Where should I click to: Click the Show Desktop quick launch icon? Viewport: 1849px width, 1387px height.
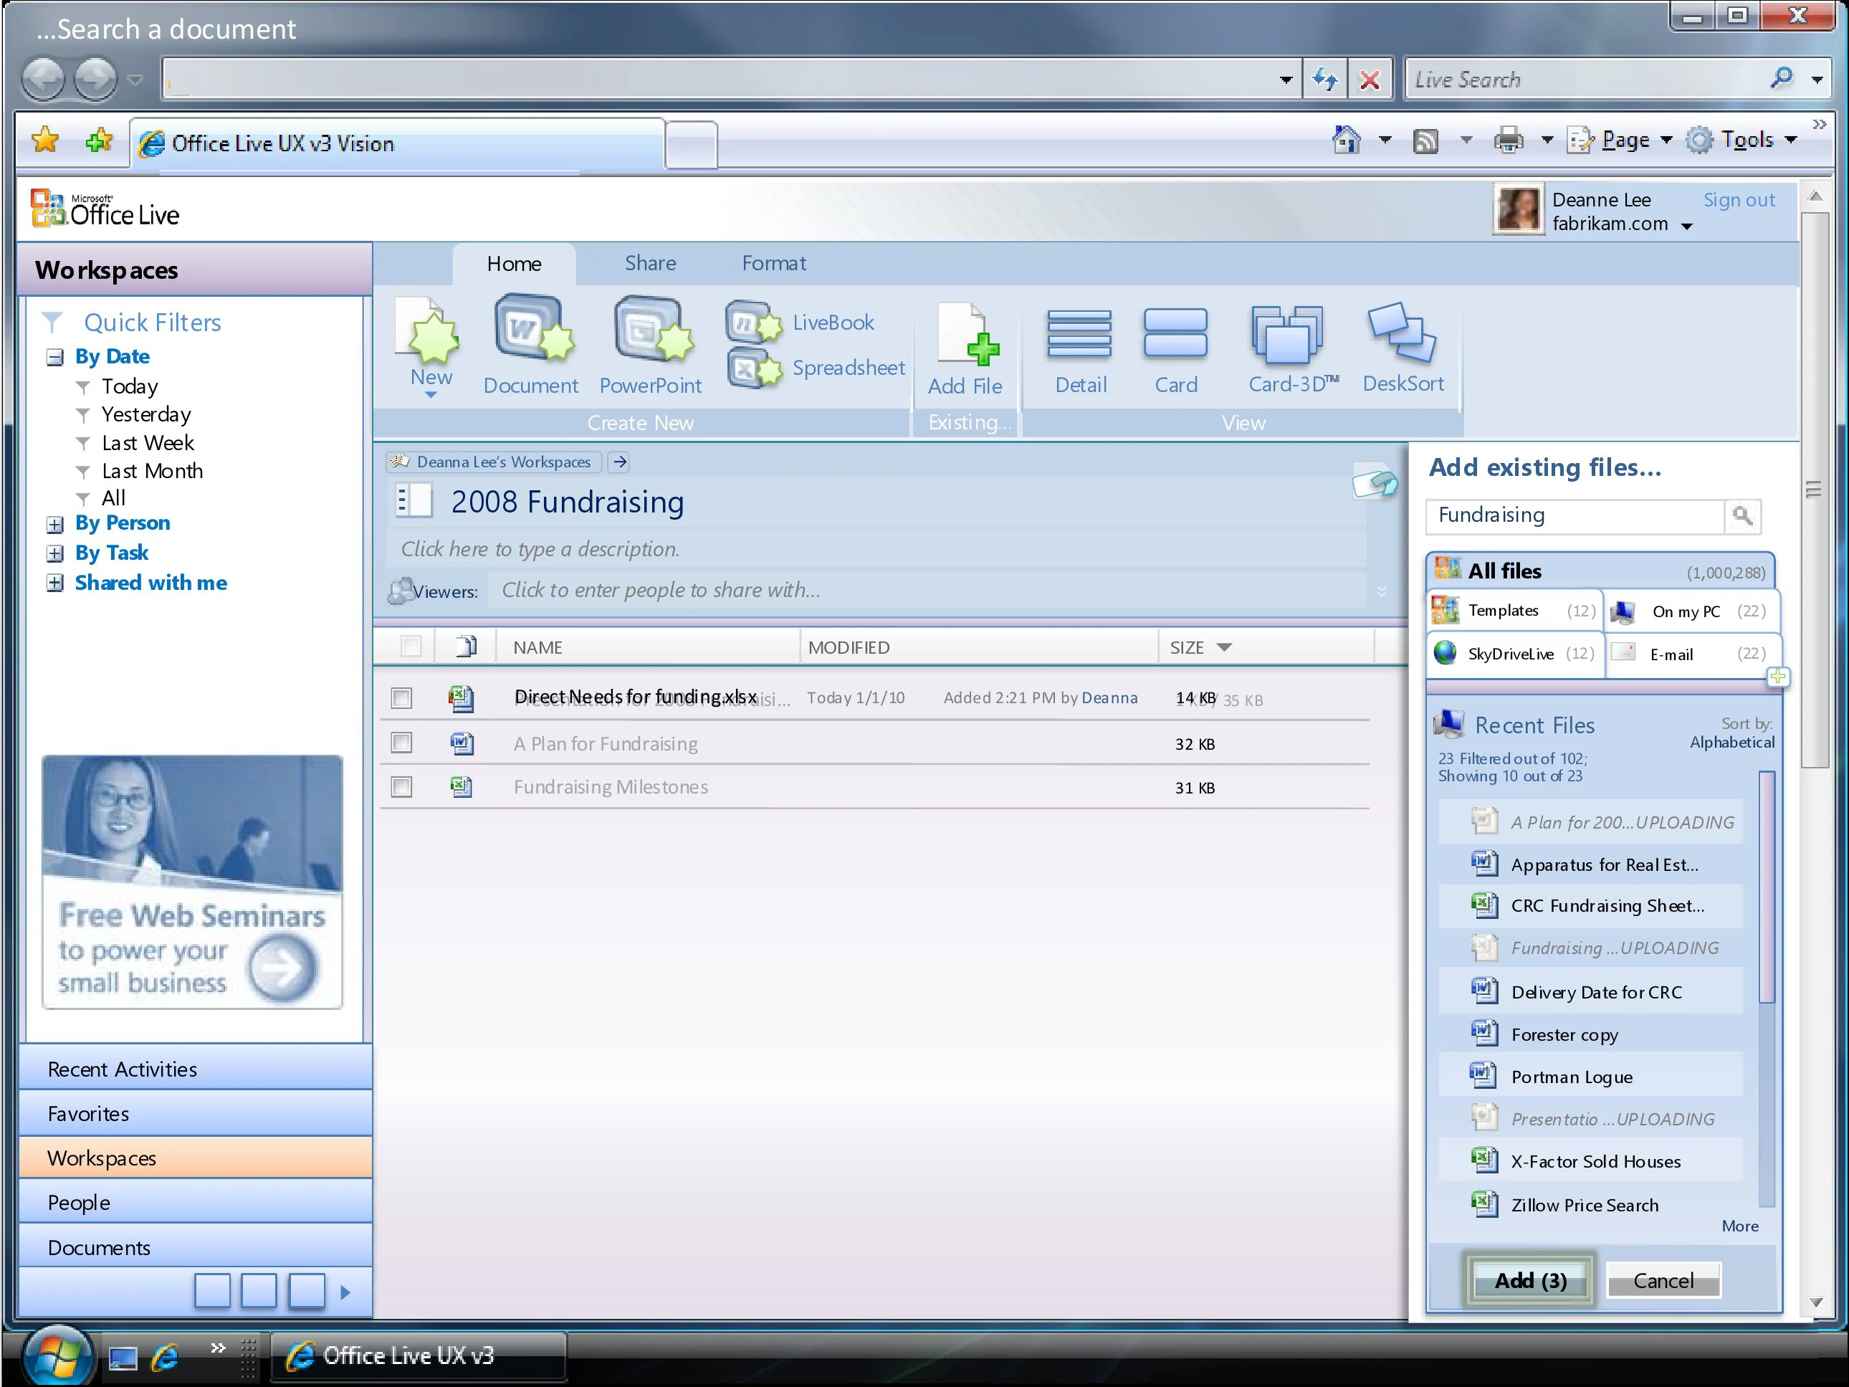123,1358
